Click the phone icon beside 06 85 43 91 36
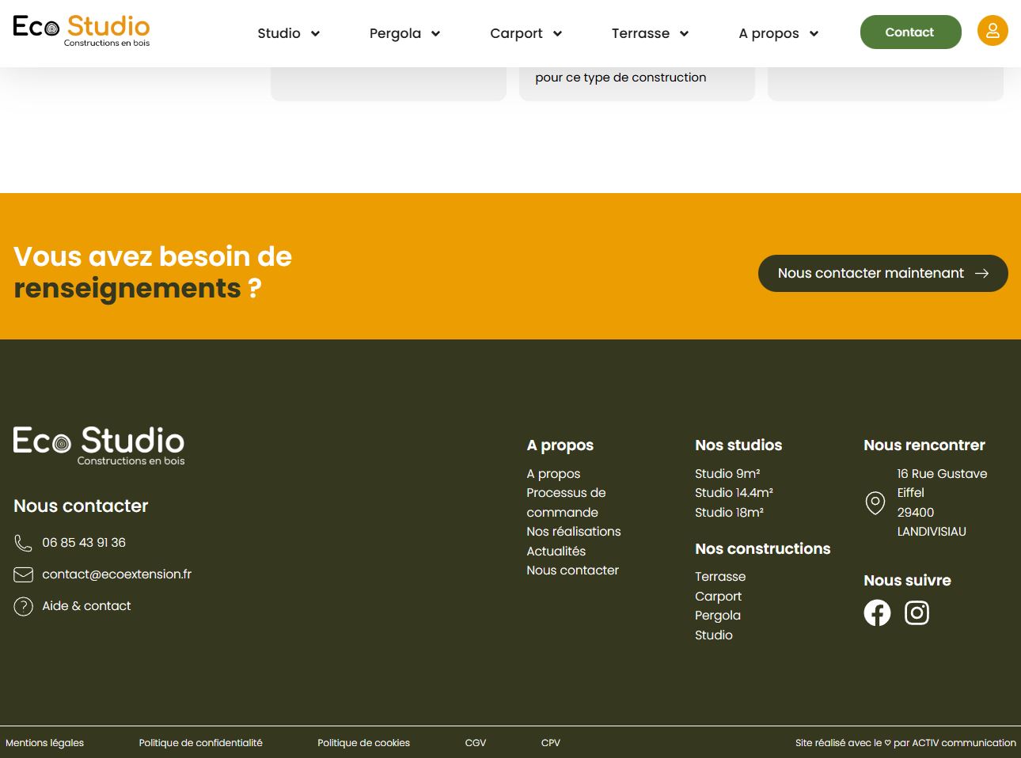Image resolution: width=1021 pixels, height=758 pixels. point(23,543)
